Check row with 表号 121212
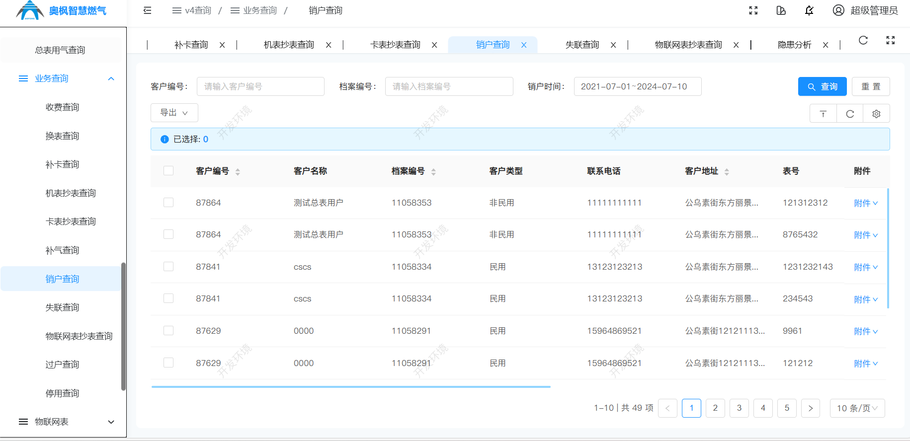Viewport: 910px width, 441px height. point(168,363)
